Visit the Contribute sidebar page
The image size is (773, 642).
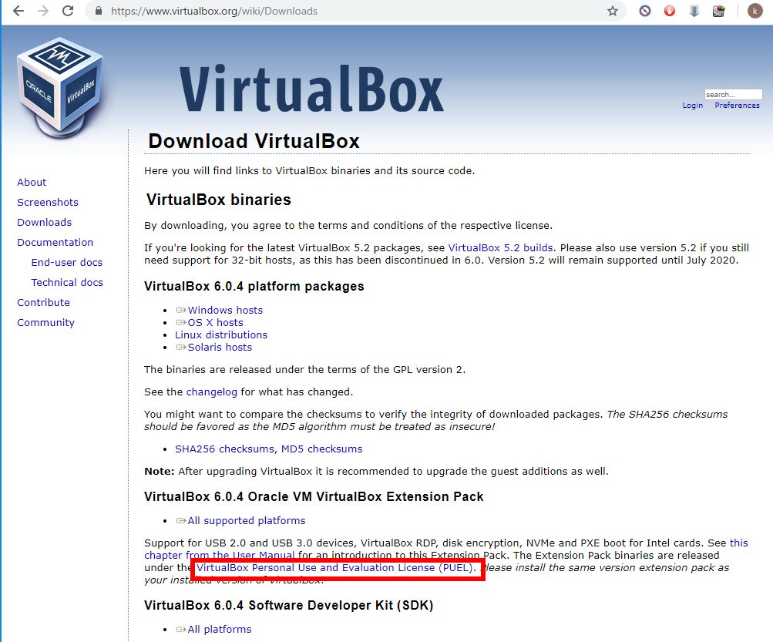click(x=43, y=303)
